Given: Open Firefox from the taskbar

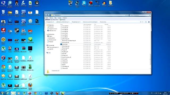Looking at the screenshot, I should (57, 93).
